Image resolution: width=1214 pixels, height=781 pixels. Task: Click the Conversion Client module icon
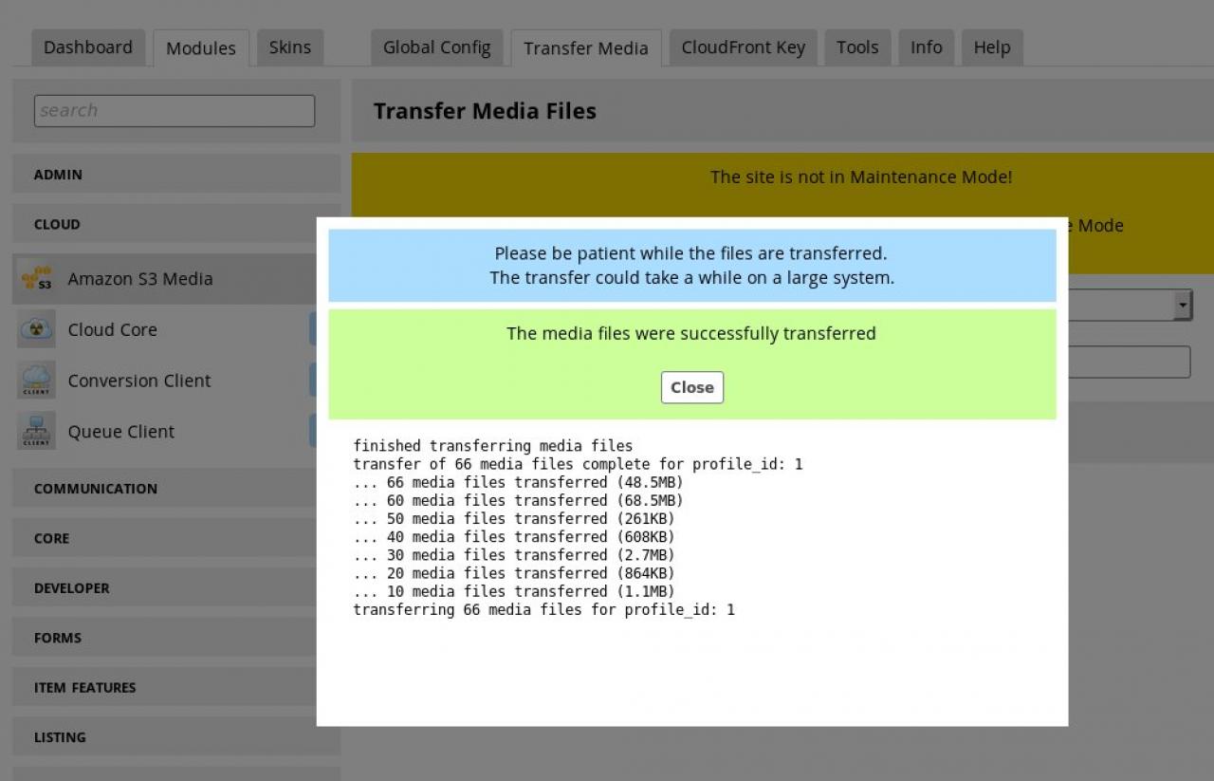coord(36,381)
